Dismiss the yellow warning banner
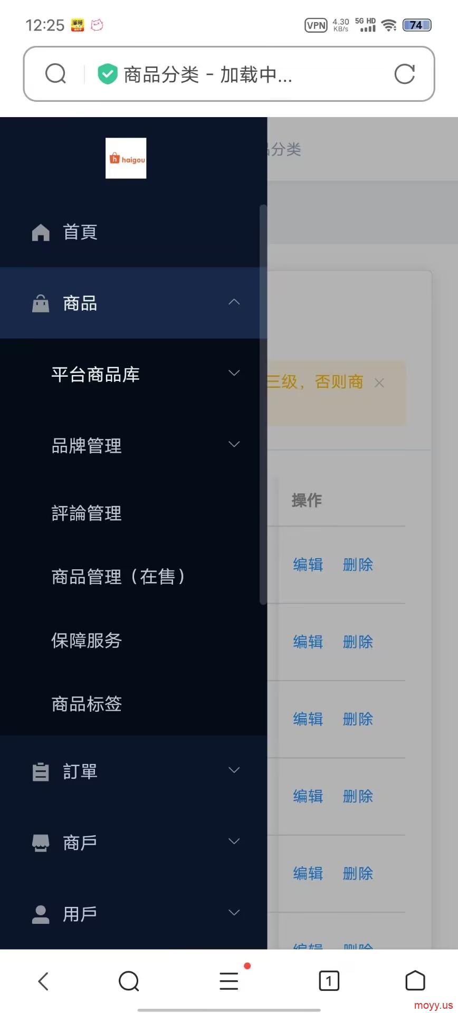Screen dimensions: 458x1013 (379, 383)
